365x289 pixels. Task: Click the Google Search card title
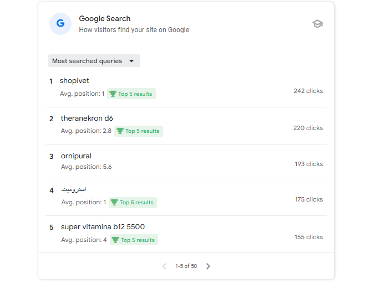point(105,19)
